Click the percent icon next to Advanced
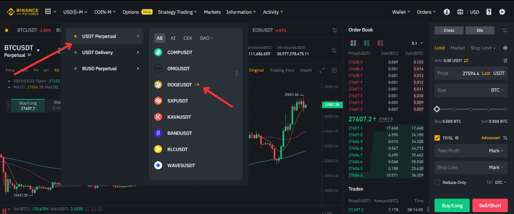This screenshot has height=214, width=514. [x=505, y=138]
